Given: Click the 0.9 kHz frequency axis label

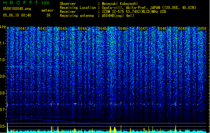Looking at the screenshot, I should (3, 76).
